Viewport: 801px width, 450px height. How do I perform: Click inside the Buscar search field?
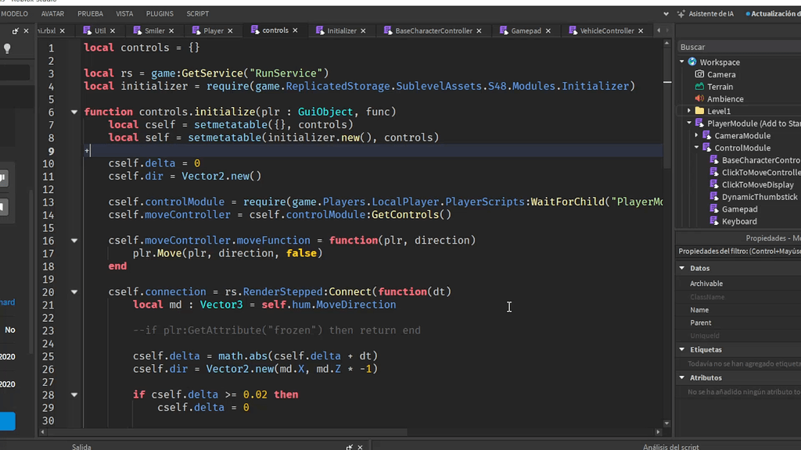point(735,46)
